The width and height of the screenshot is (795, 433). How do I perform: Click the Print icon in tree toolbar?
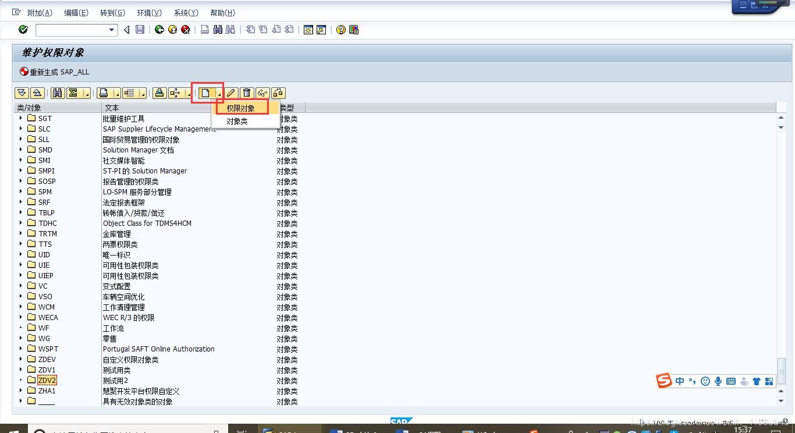[x=104, y=93]
